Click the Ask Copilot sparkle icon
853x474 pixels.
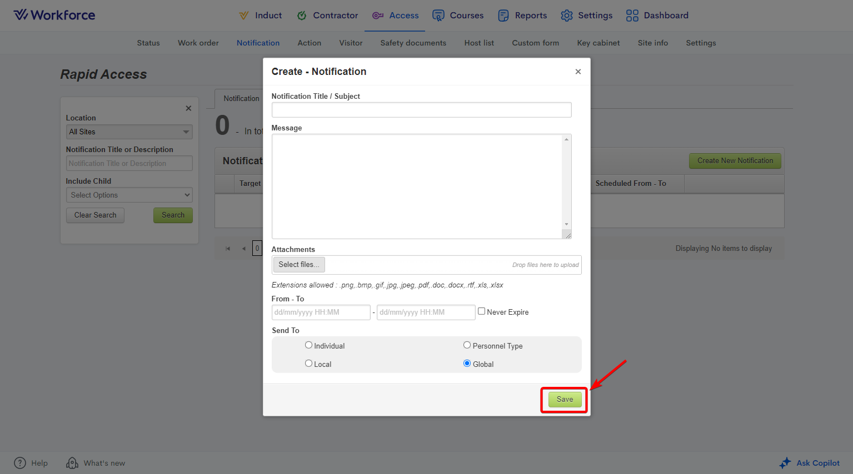(785, 463)
